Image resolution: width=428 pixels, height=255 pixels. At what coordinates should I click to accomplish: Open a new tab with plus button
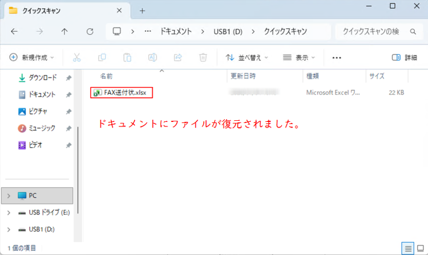(142, 10)
